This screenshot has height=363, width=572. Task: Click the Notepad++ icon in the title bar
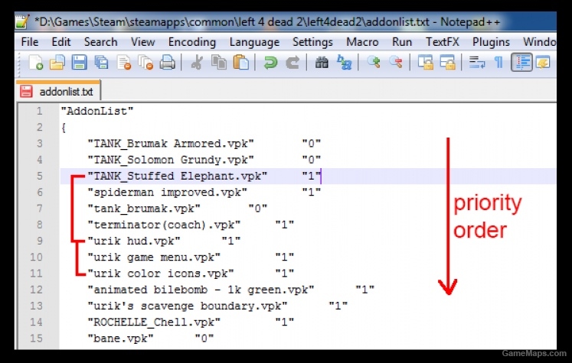tap(22, 21)
